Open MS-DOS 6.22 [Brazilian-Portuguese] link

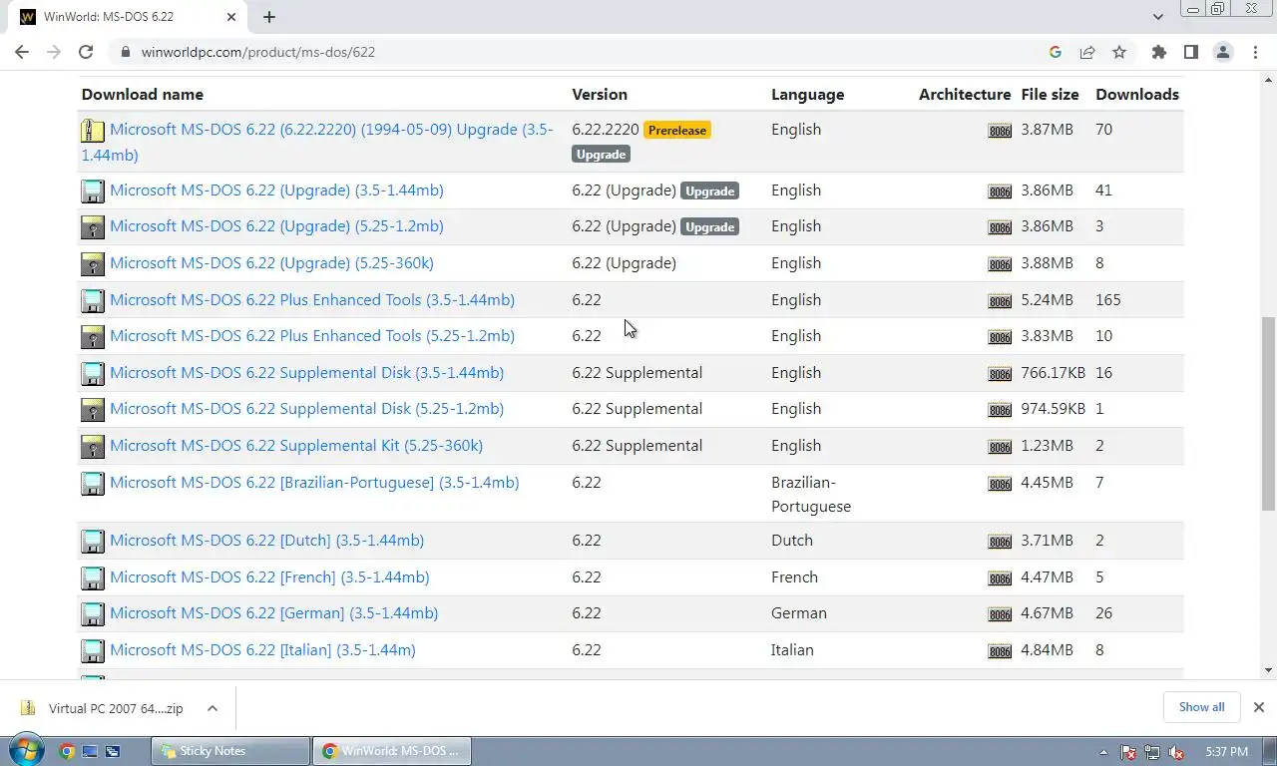pyautogui.click(x=314, y=483)
